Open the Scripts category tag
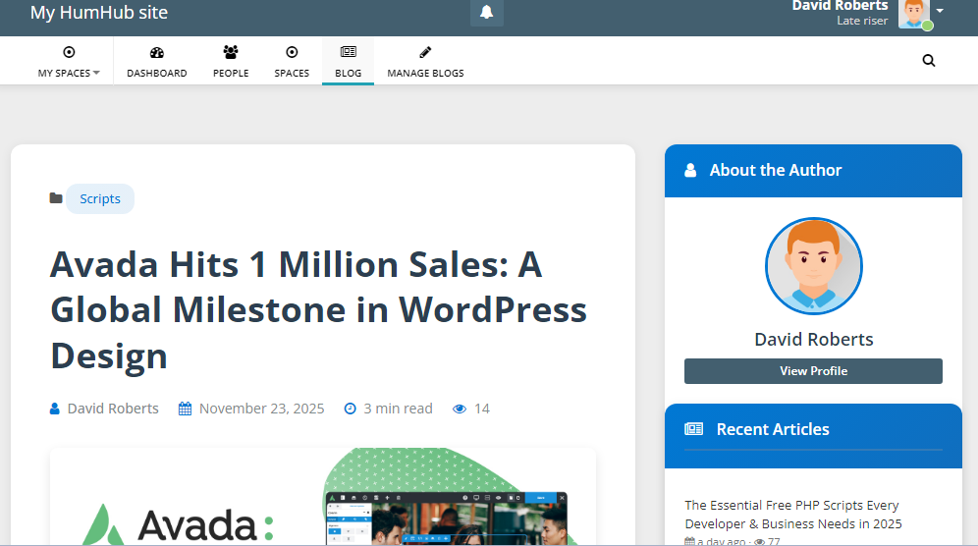 click(x=100, y=199)
